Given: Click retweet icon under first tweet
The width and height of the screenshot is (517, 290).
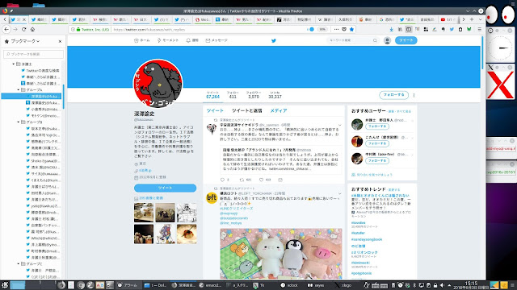Looking at the screenshot, I should (242, 180).
